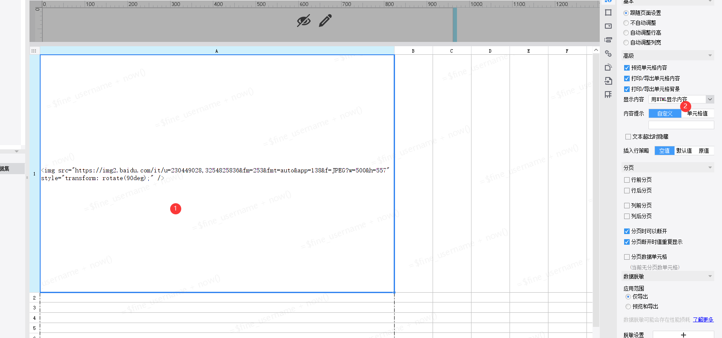The height and width of the screenshot is (338, 722).
Task: Enable 行前分页 checkbox
Action: pyautogui.click(x=627, y=180)
